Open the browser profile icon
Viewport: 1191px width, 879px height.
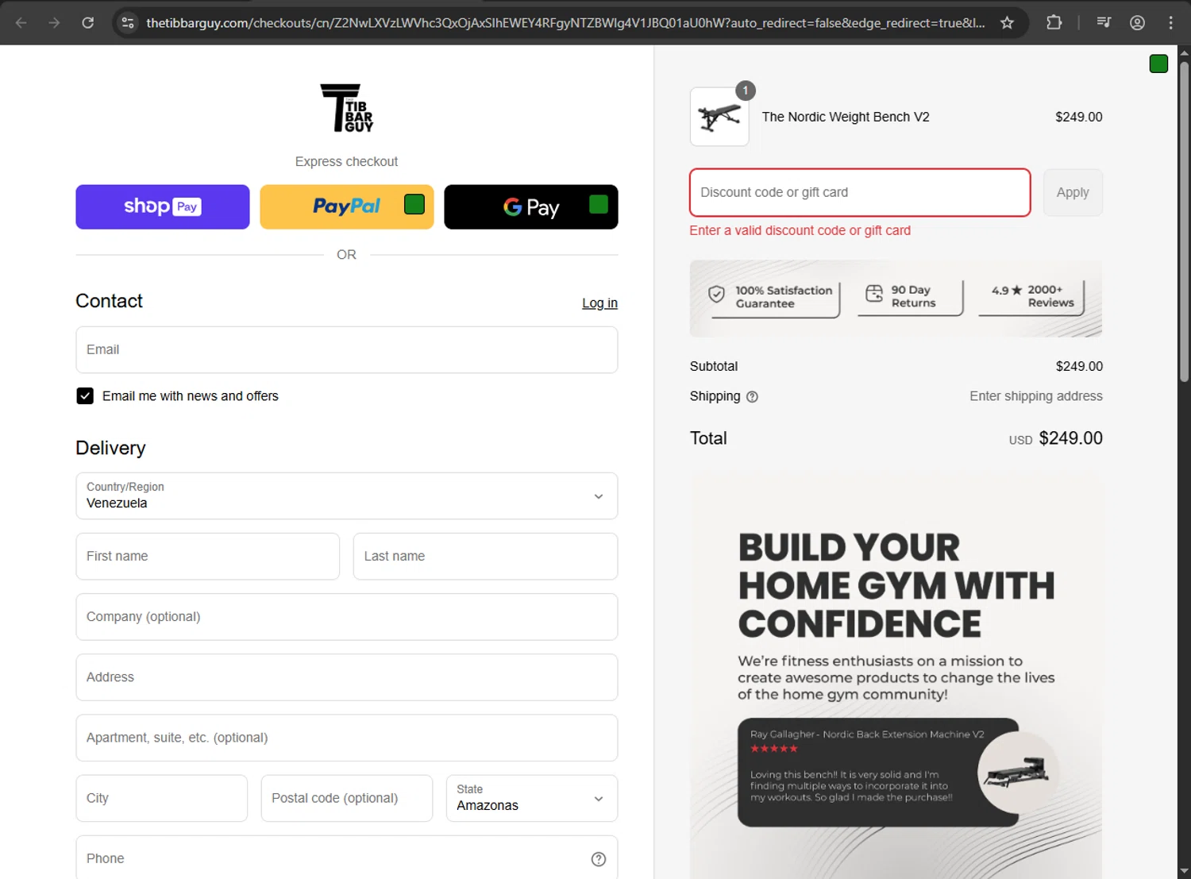(x=1137, y=22)
